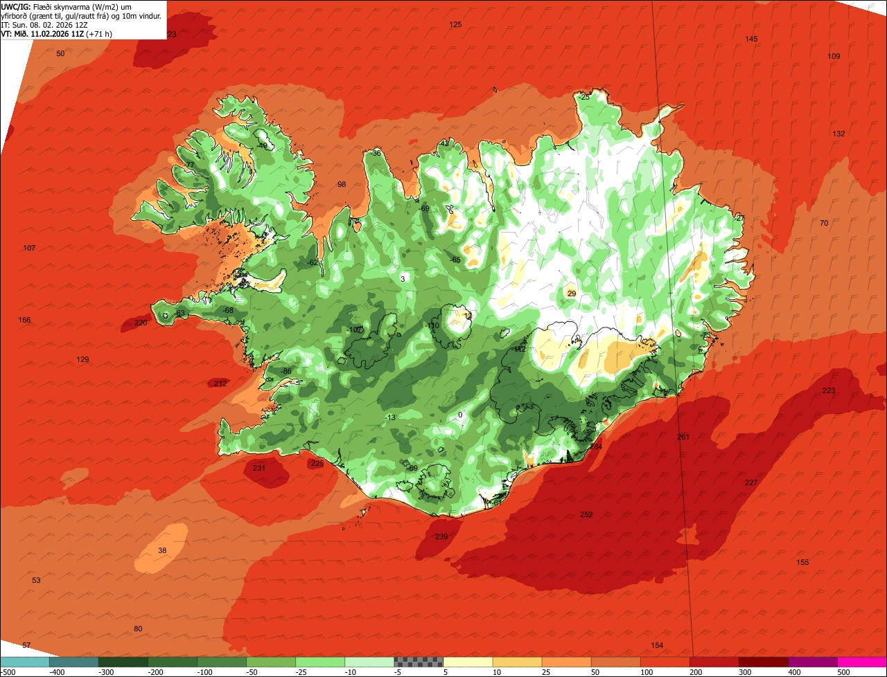Select checkered legend swatch between -5 and 5
Screen dimensions: 887x677
(x=419, y=662)
